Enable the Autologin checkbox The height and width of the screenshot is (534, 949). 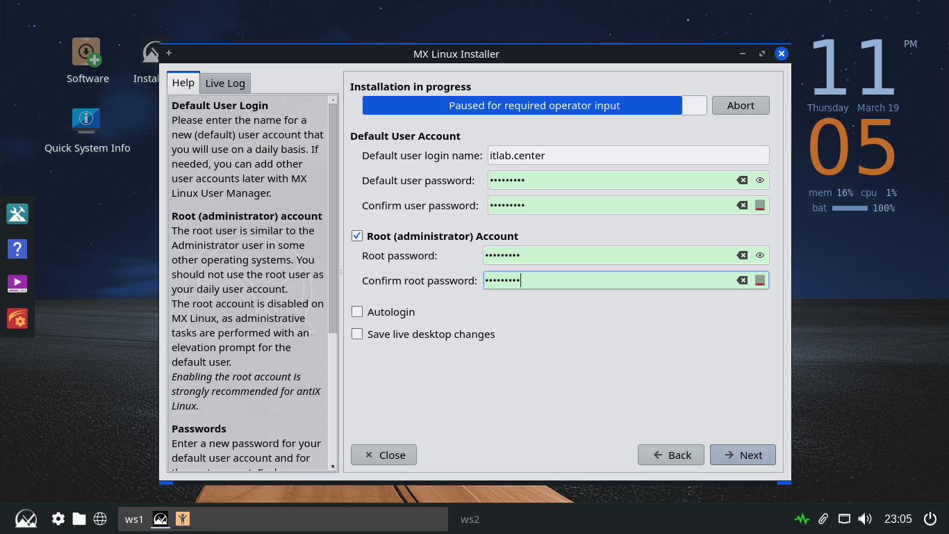357,311
